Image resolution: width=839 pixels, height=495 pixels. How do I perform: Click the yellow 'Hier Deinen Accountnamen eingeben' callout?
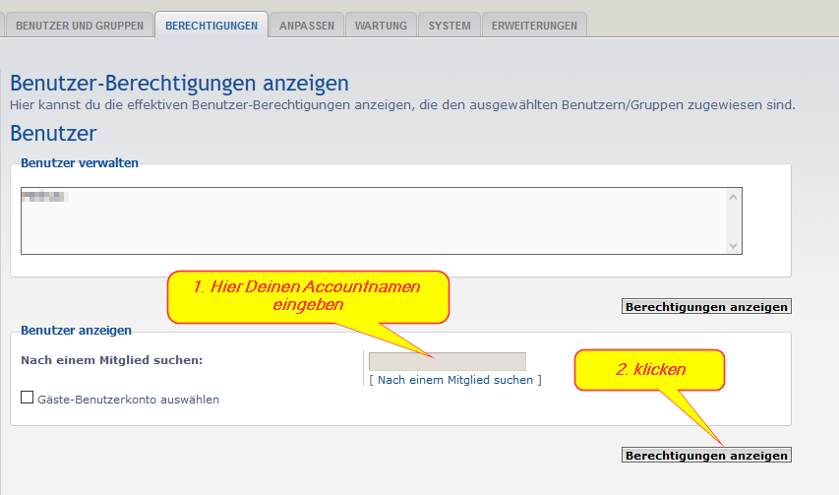coord(307,295)
